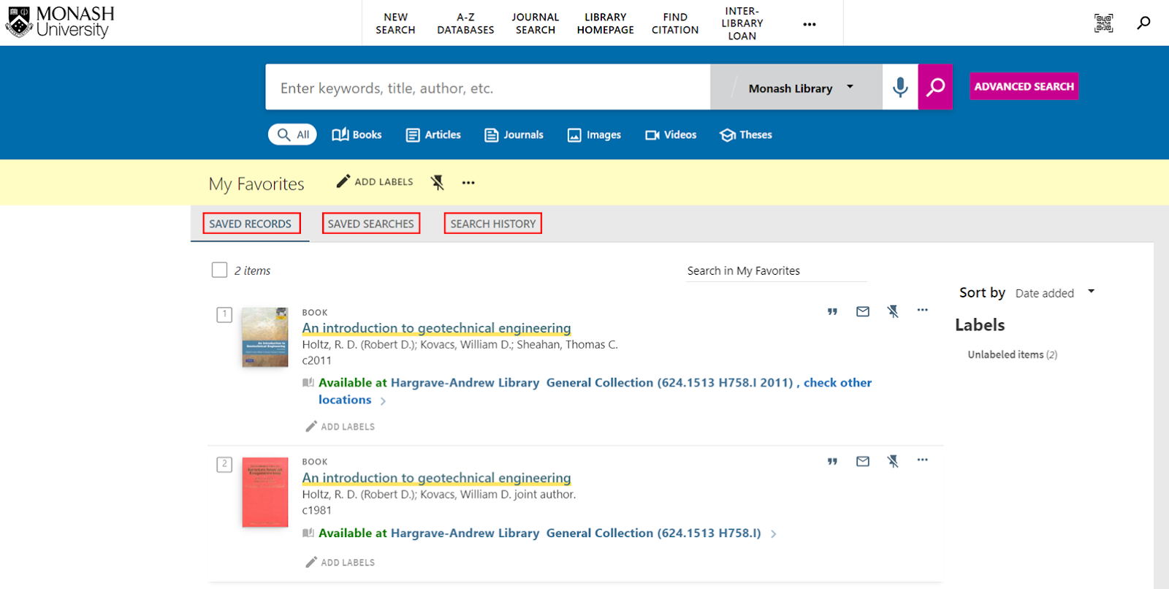The image size is (1169, 589).
Task: Select Unlabeled items (2) label
Action: point(1012,354)
